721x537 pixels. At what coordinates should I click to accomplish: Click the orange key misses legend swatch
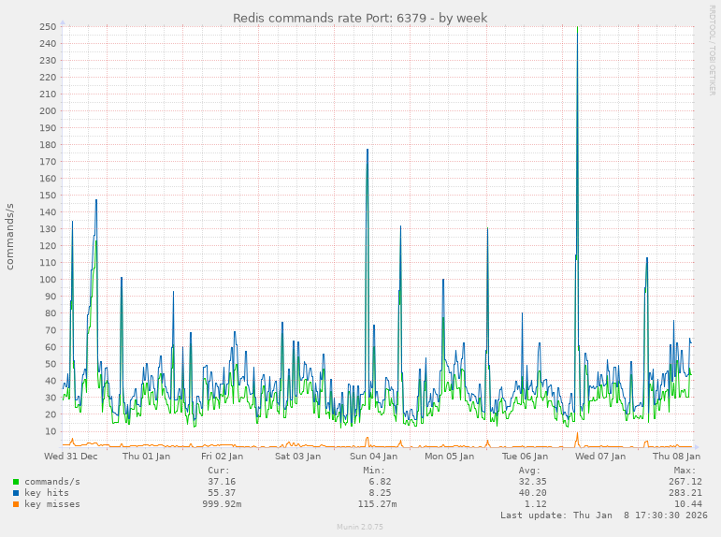[16, 504]
